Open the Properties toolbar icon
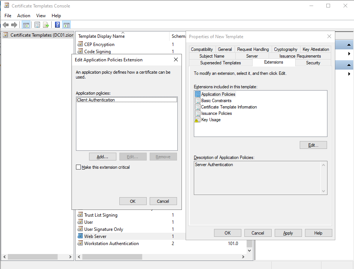Viewport: 354px width, 269px height. [37, 25]
